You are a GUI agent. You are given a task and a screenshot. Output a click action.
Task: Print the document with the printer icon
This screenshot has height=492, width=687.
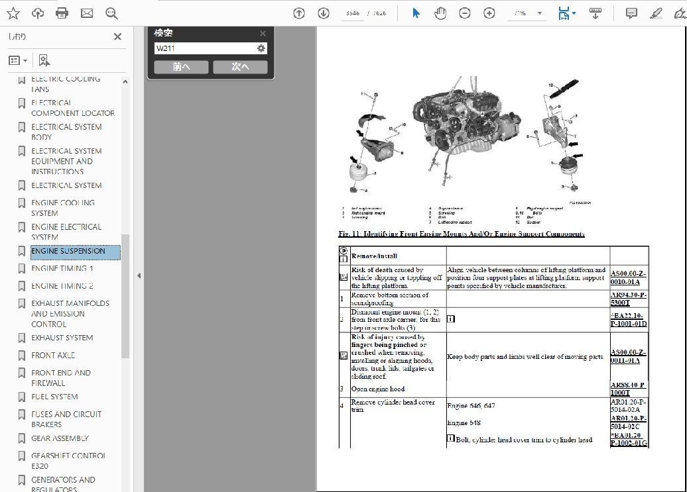(x=62, y=13)
